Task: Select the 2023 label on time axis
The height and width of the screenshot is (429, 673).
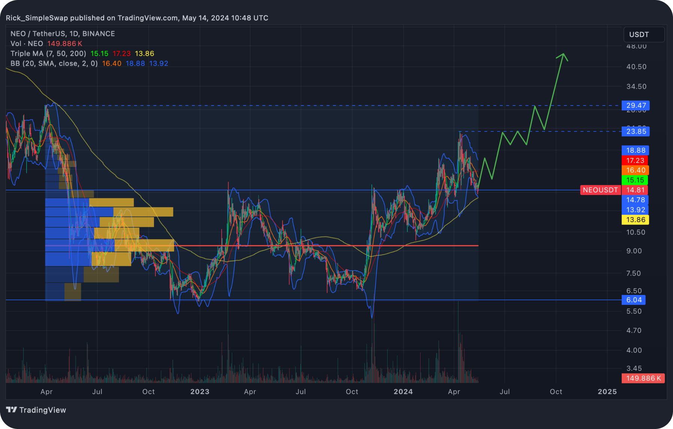Action: point(200,392)
